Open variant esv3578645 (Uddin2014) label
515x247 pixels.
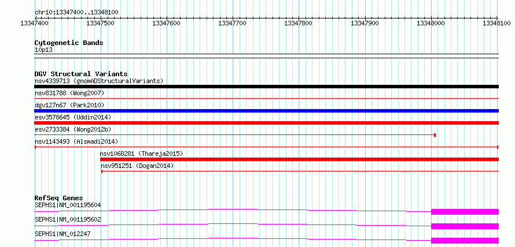point(73,117)
